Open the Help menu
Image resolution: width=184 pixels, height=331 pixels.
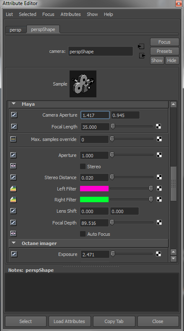pyautogui.click(x=109, y=14)
